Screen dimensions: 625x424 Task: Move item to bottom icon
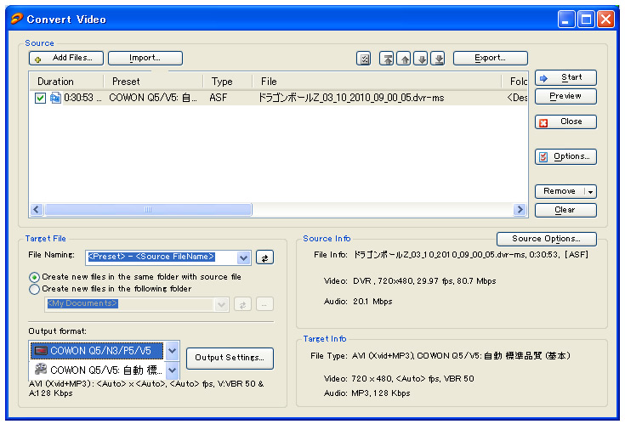tap(438, 59)
